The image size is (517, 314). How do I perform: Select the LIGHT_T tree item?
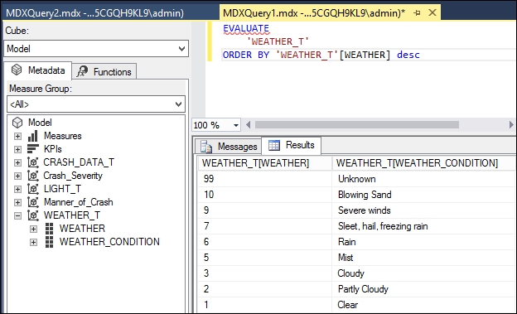pyautogui.click(x=62, y=189)
